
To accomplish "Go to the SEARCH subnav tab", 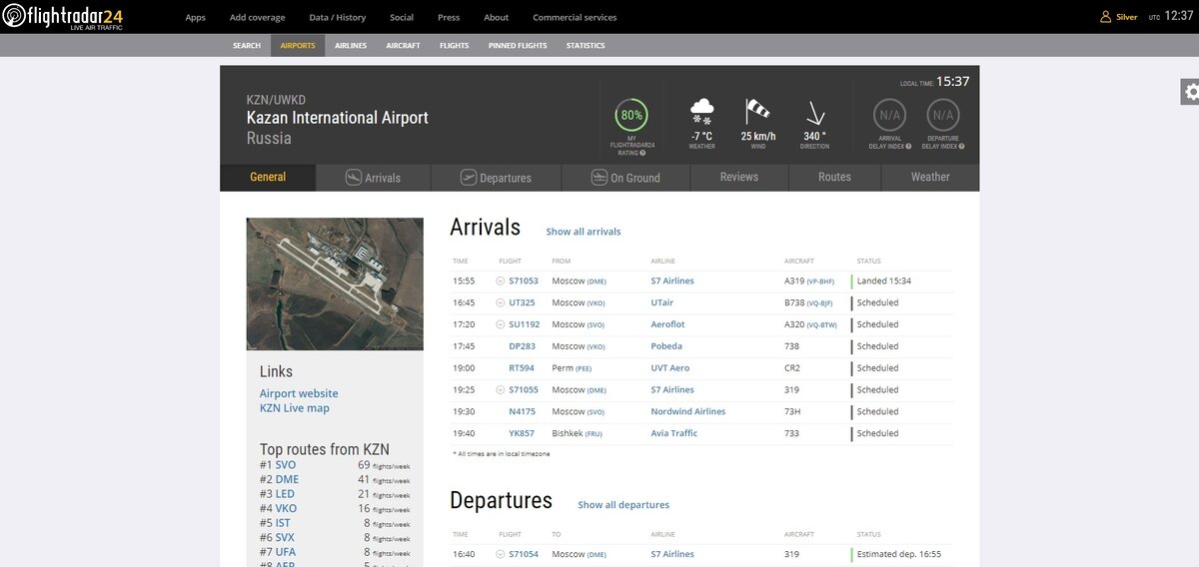I will pyautogui.click(x=247, y=45).
